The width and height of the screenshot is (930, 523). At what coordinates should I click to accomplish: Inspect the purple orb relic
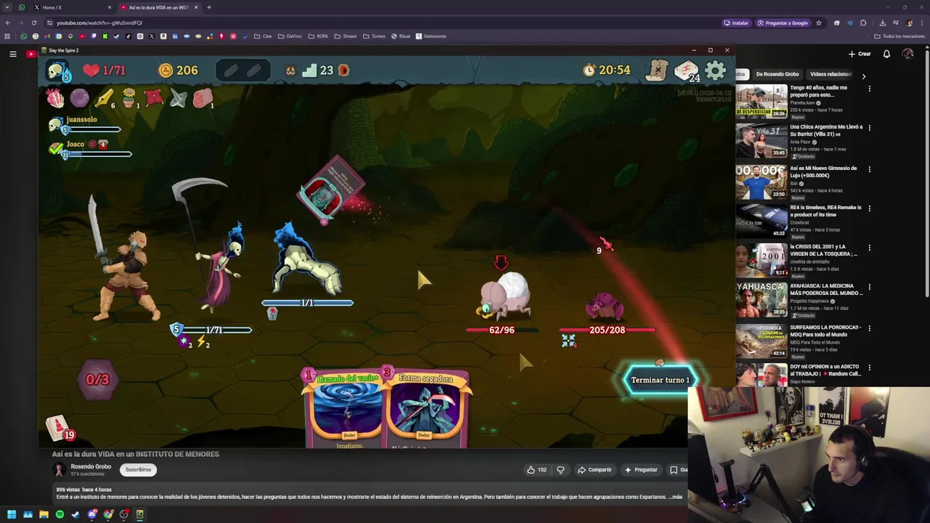(x=79, y=97)
